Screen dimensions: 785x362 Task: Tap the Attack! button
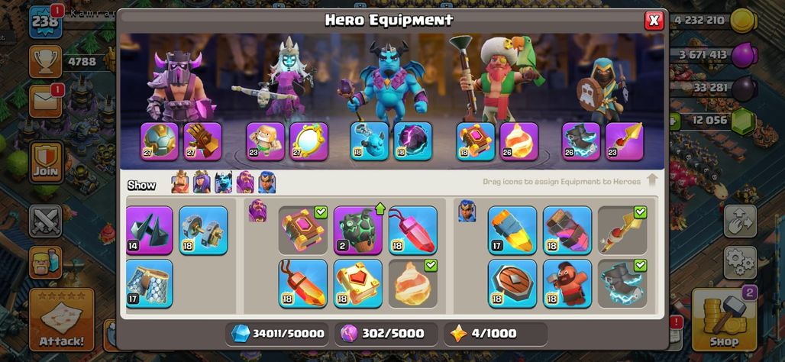click(62, 319)
